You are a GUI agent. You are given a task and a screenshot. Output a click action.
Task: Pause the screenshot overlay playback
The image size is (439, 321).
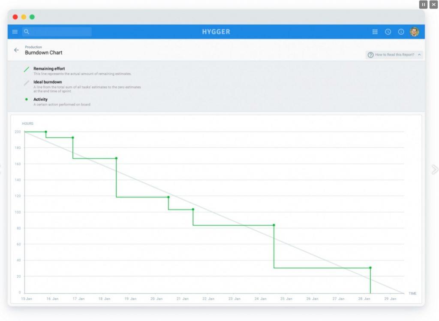click(423, 4)
